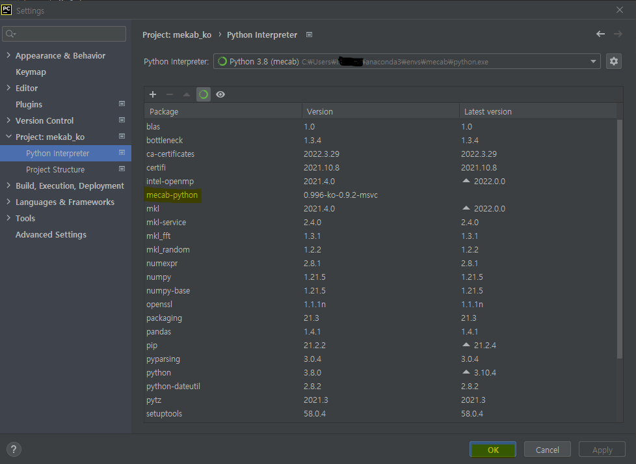Focus the settings search field
The image size is (636, 464).
tap(64, 34)
